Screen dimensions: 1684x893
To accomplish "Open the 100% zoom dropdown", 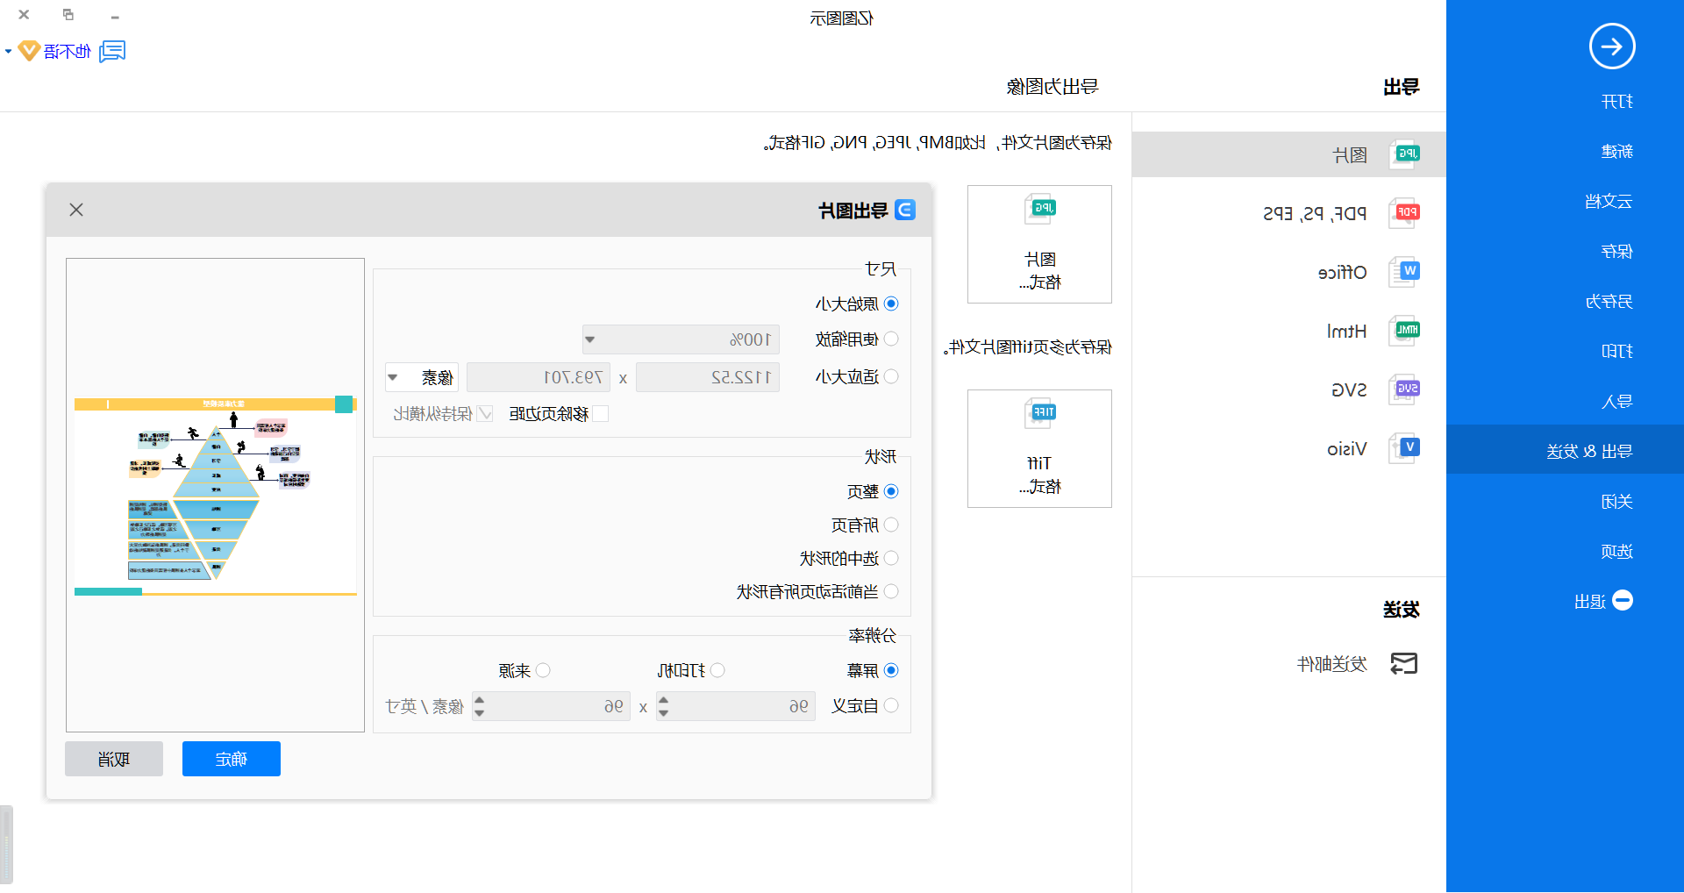I will point(681,339).
